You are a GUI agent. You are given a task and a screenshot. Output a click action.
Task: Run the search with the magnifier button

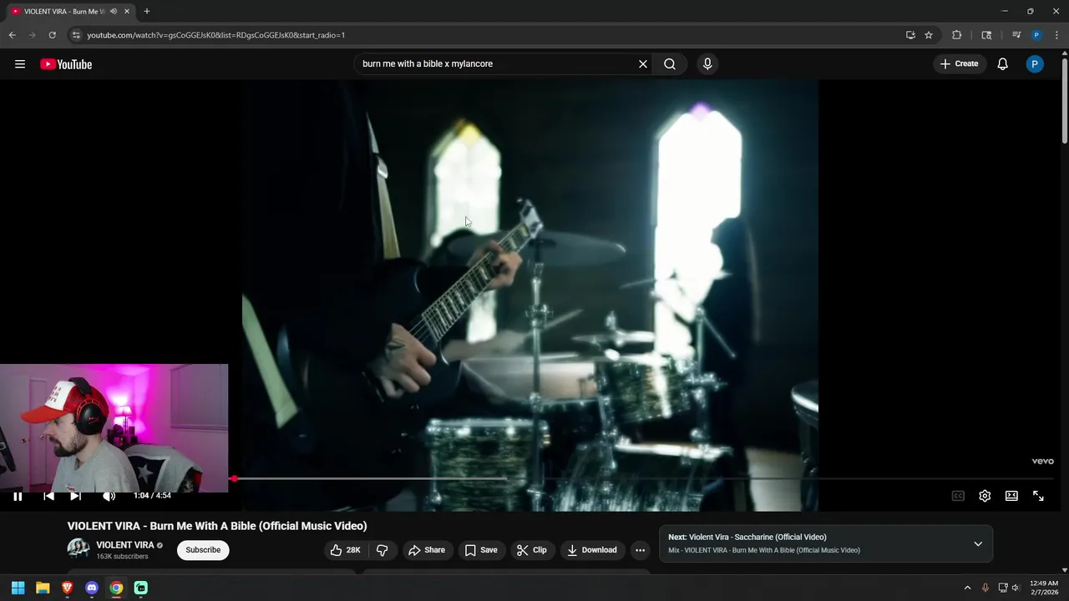670,64
